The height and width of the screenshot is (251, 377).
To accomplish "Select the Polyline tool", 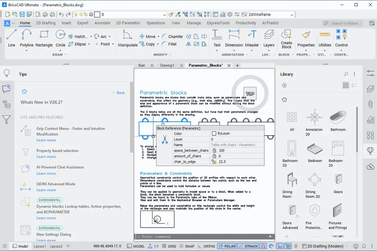I will click(x=27, y=38).
